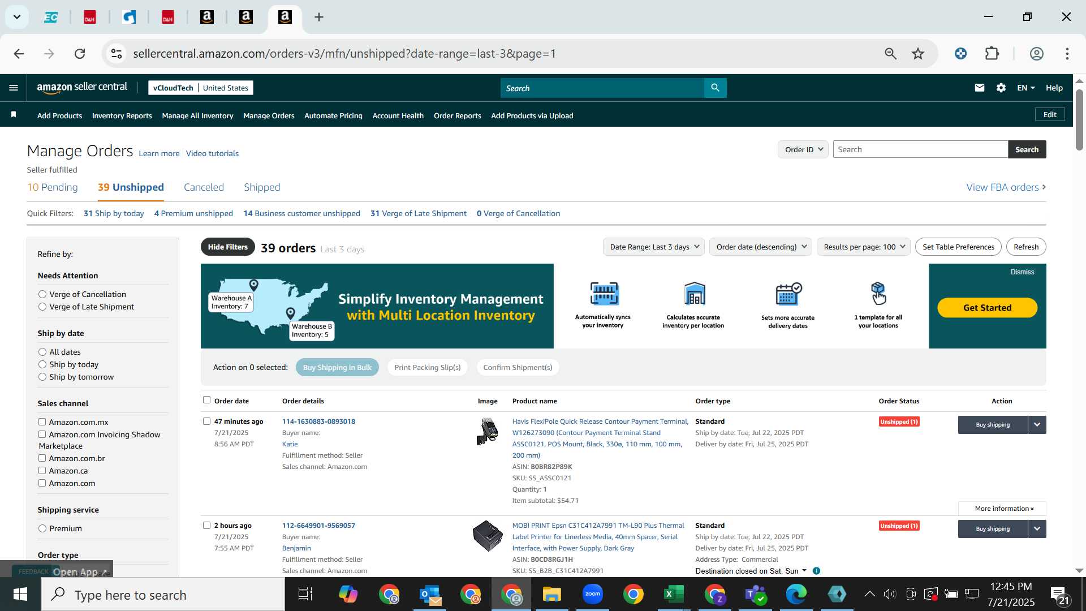
Task: Expand More information for first order
Action: coord(1002,509)
